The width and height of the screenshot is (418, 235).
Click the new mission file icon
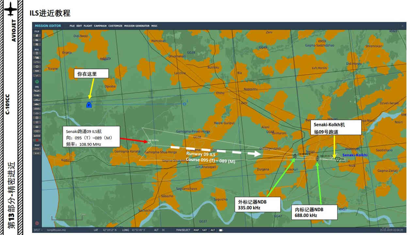(37, 35)
